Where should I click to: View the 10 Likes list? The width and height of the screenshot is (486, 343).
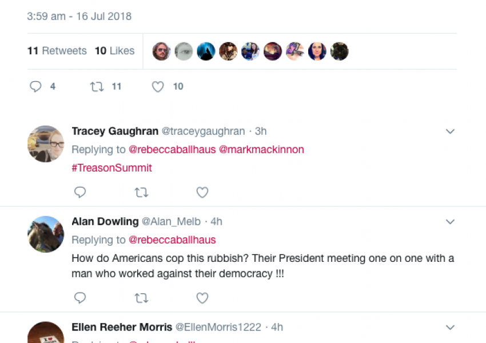[x=114, y=51]
